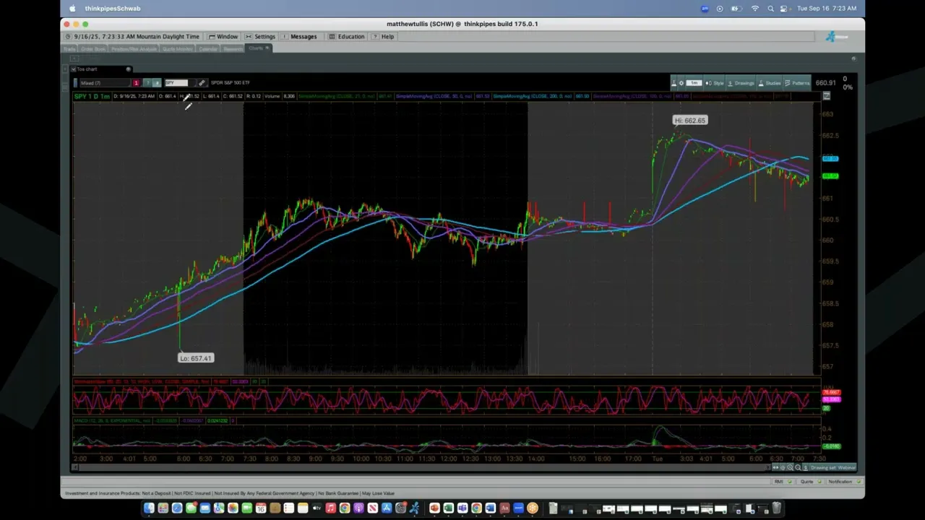Click the date and time display

click(132, 36)
